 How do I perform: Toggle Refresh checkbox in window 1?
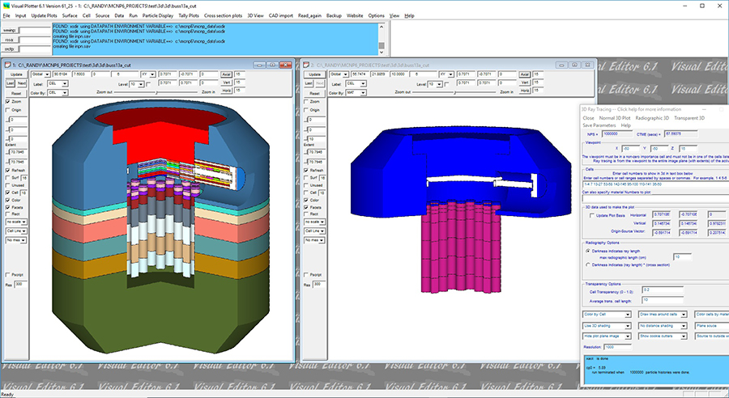(7, 171)
